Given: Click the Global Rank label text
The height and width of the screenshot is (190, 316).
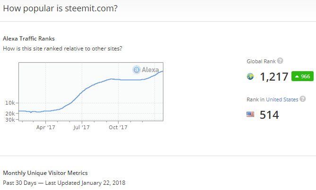Looking at the screenshot, I should tap(261, 61).
